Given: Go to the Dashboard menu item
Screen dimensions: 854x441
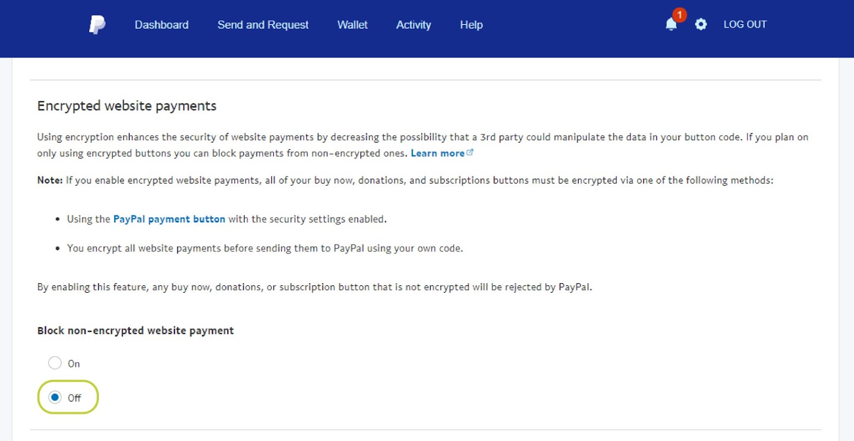Looking at the screenshot, I should (x=161, y=25).
